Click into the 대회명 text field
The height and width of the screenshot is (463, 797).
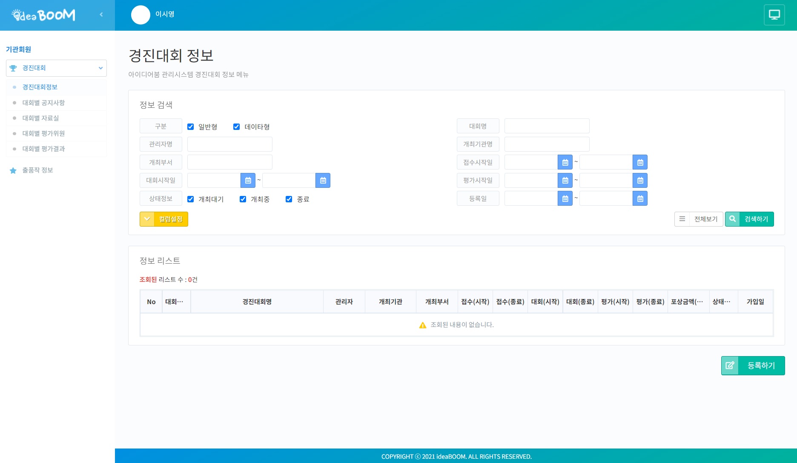[547, 126]
